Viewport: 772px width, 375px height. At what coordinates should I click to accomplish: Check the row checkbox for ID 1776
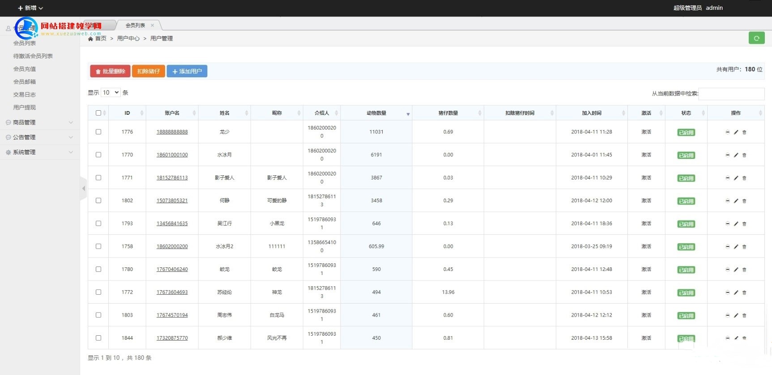[x=98, y=132]
